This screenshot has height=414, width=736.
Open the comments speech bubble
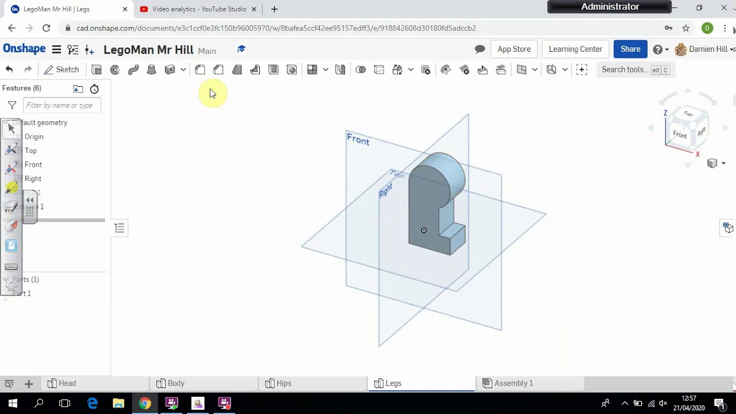pyautogui.click(x=480, y=49)
